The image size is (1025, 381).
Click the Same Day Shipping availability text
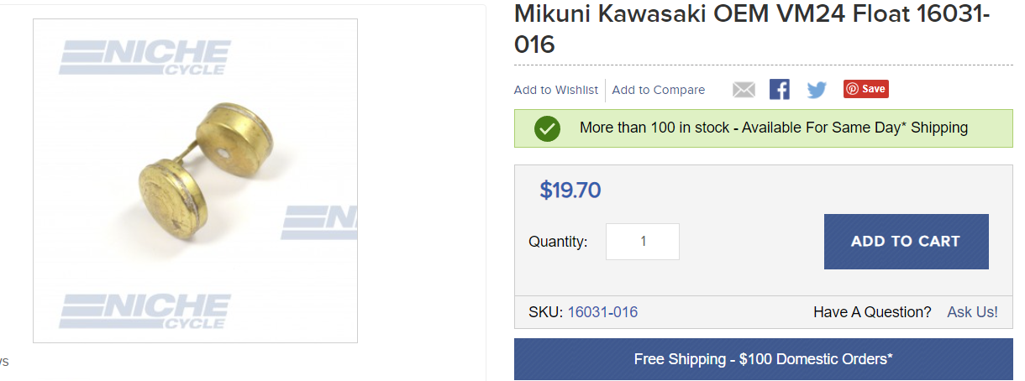pyautogui.click(x=773, y=128)
